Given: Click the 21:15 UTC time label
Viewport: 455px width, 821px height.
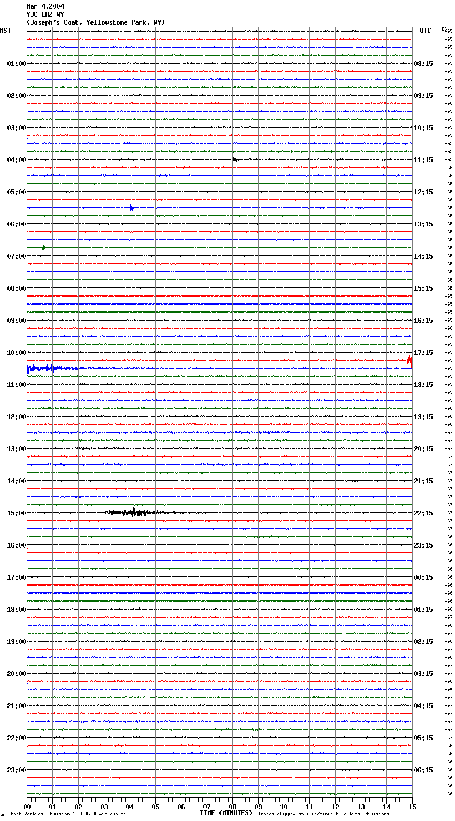Looking at the screenshot, I should 423,481.
